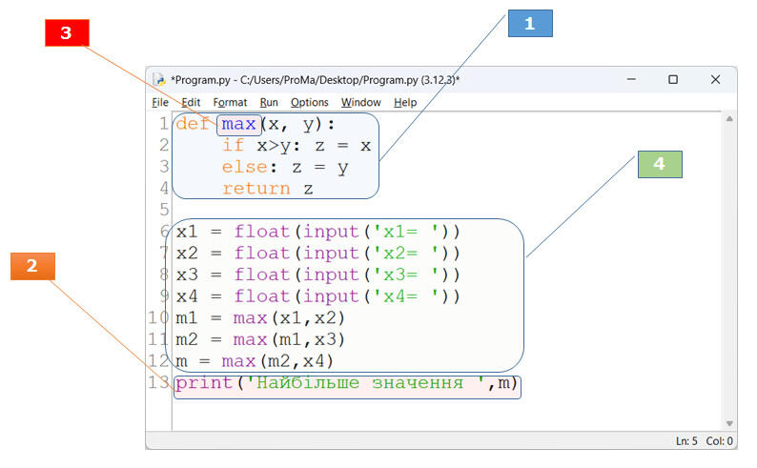
Task: Click the scrollbar down arrow
Action: click(729, 423)
